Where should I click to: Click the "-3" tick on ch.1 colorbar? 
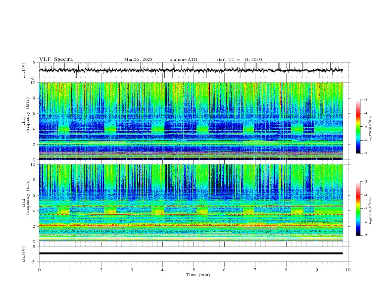tap(365, 100)
